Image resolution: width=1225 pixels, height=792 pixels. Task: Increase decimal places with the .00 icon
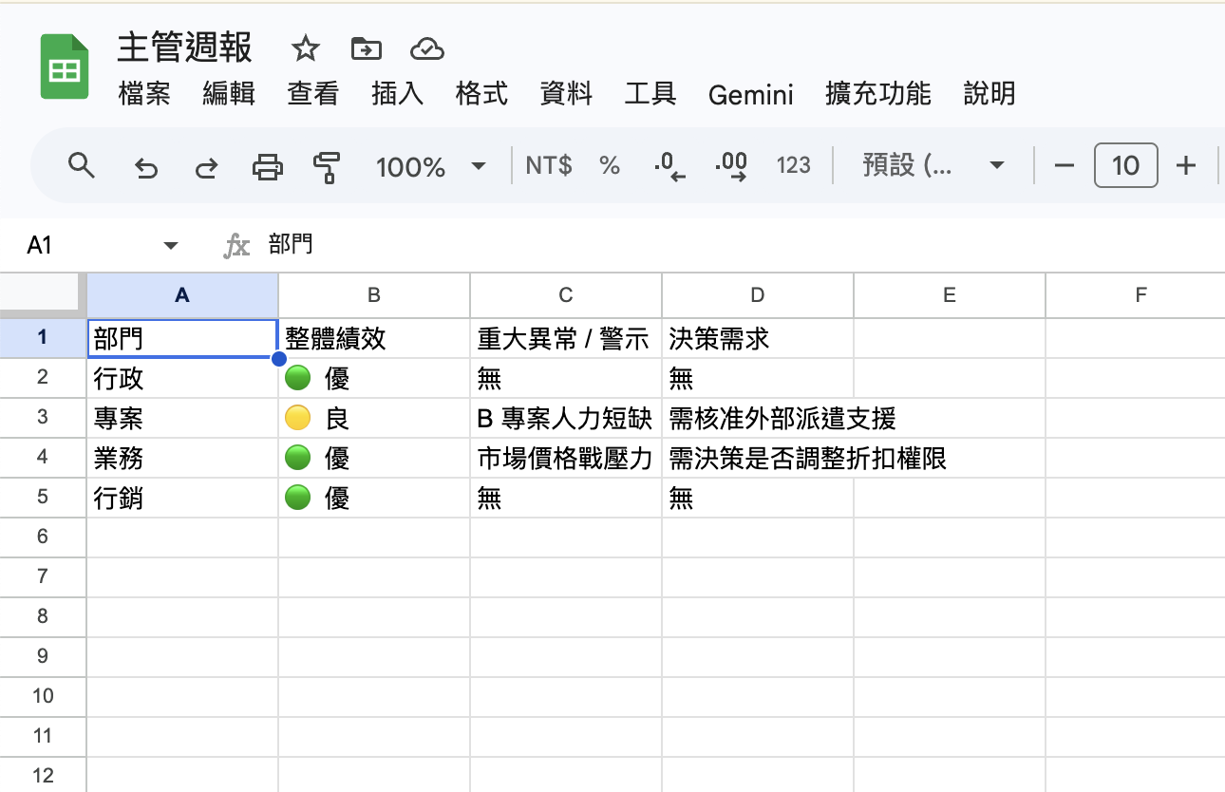(729, 165)
